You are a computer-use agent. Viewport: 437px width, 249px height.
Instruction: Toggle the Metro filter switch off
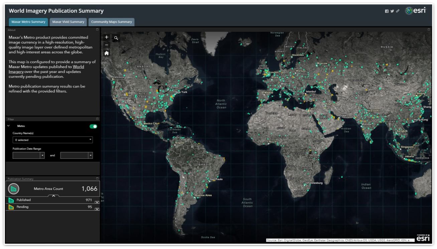tap(93, 126)
